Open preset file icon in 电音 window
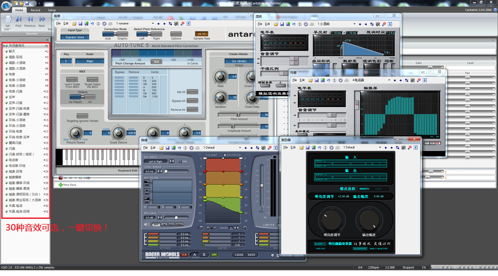 (74, 24)
